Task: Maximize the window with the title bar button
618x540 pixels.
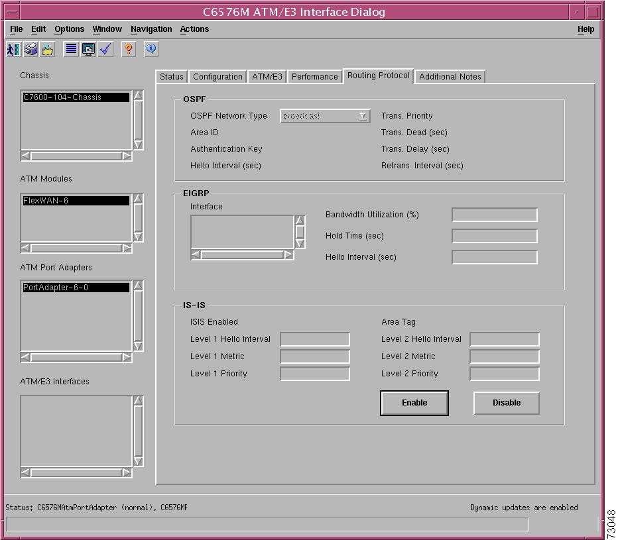Action: (x=593, y=12)
